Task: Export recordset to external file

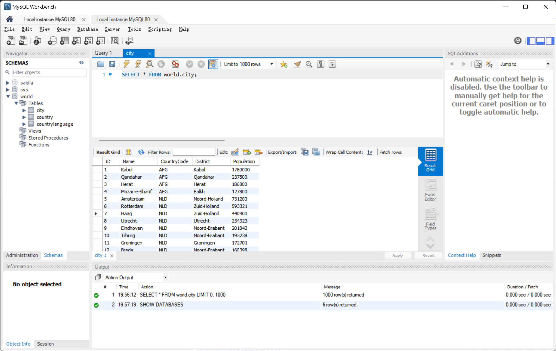Action: (x=305, y=152)
